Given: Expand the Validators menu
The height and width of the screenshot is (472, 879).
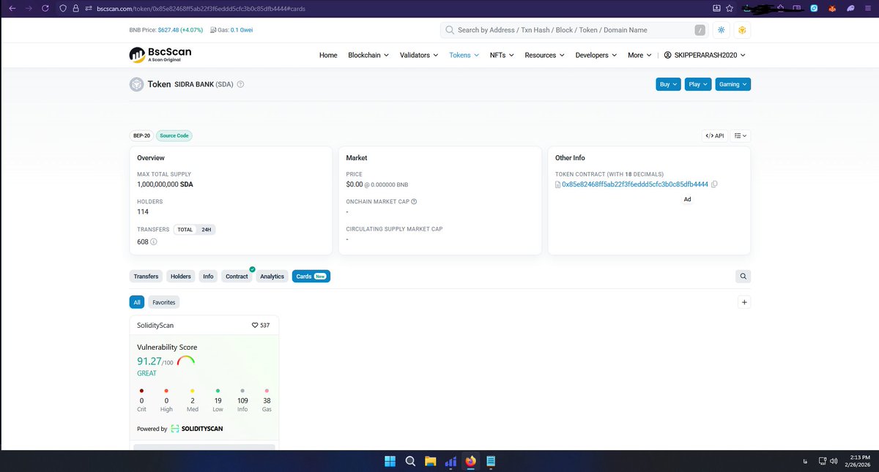Looking at the screenshot, I should point(419,55).
